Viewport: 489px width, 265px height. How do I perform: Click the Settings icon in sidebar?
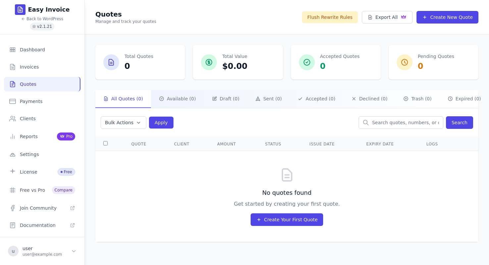coord(13,154)
